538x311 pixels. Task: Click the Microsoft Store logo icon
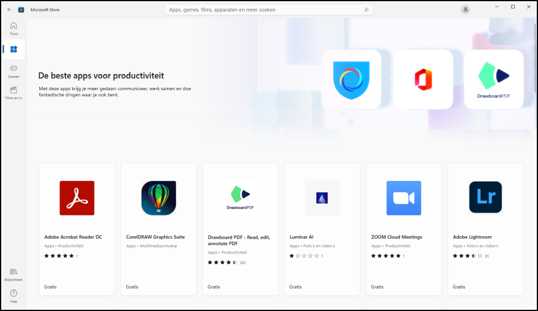click(x=21, y=9)
